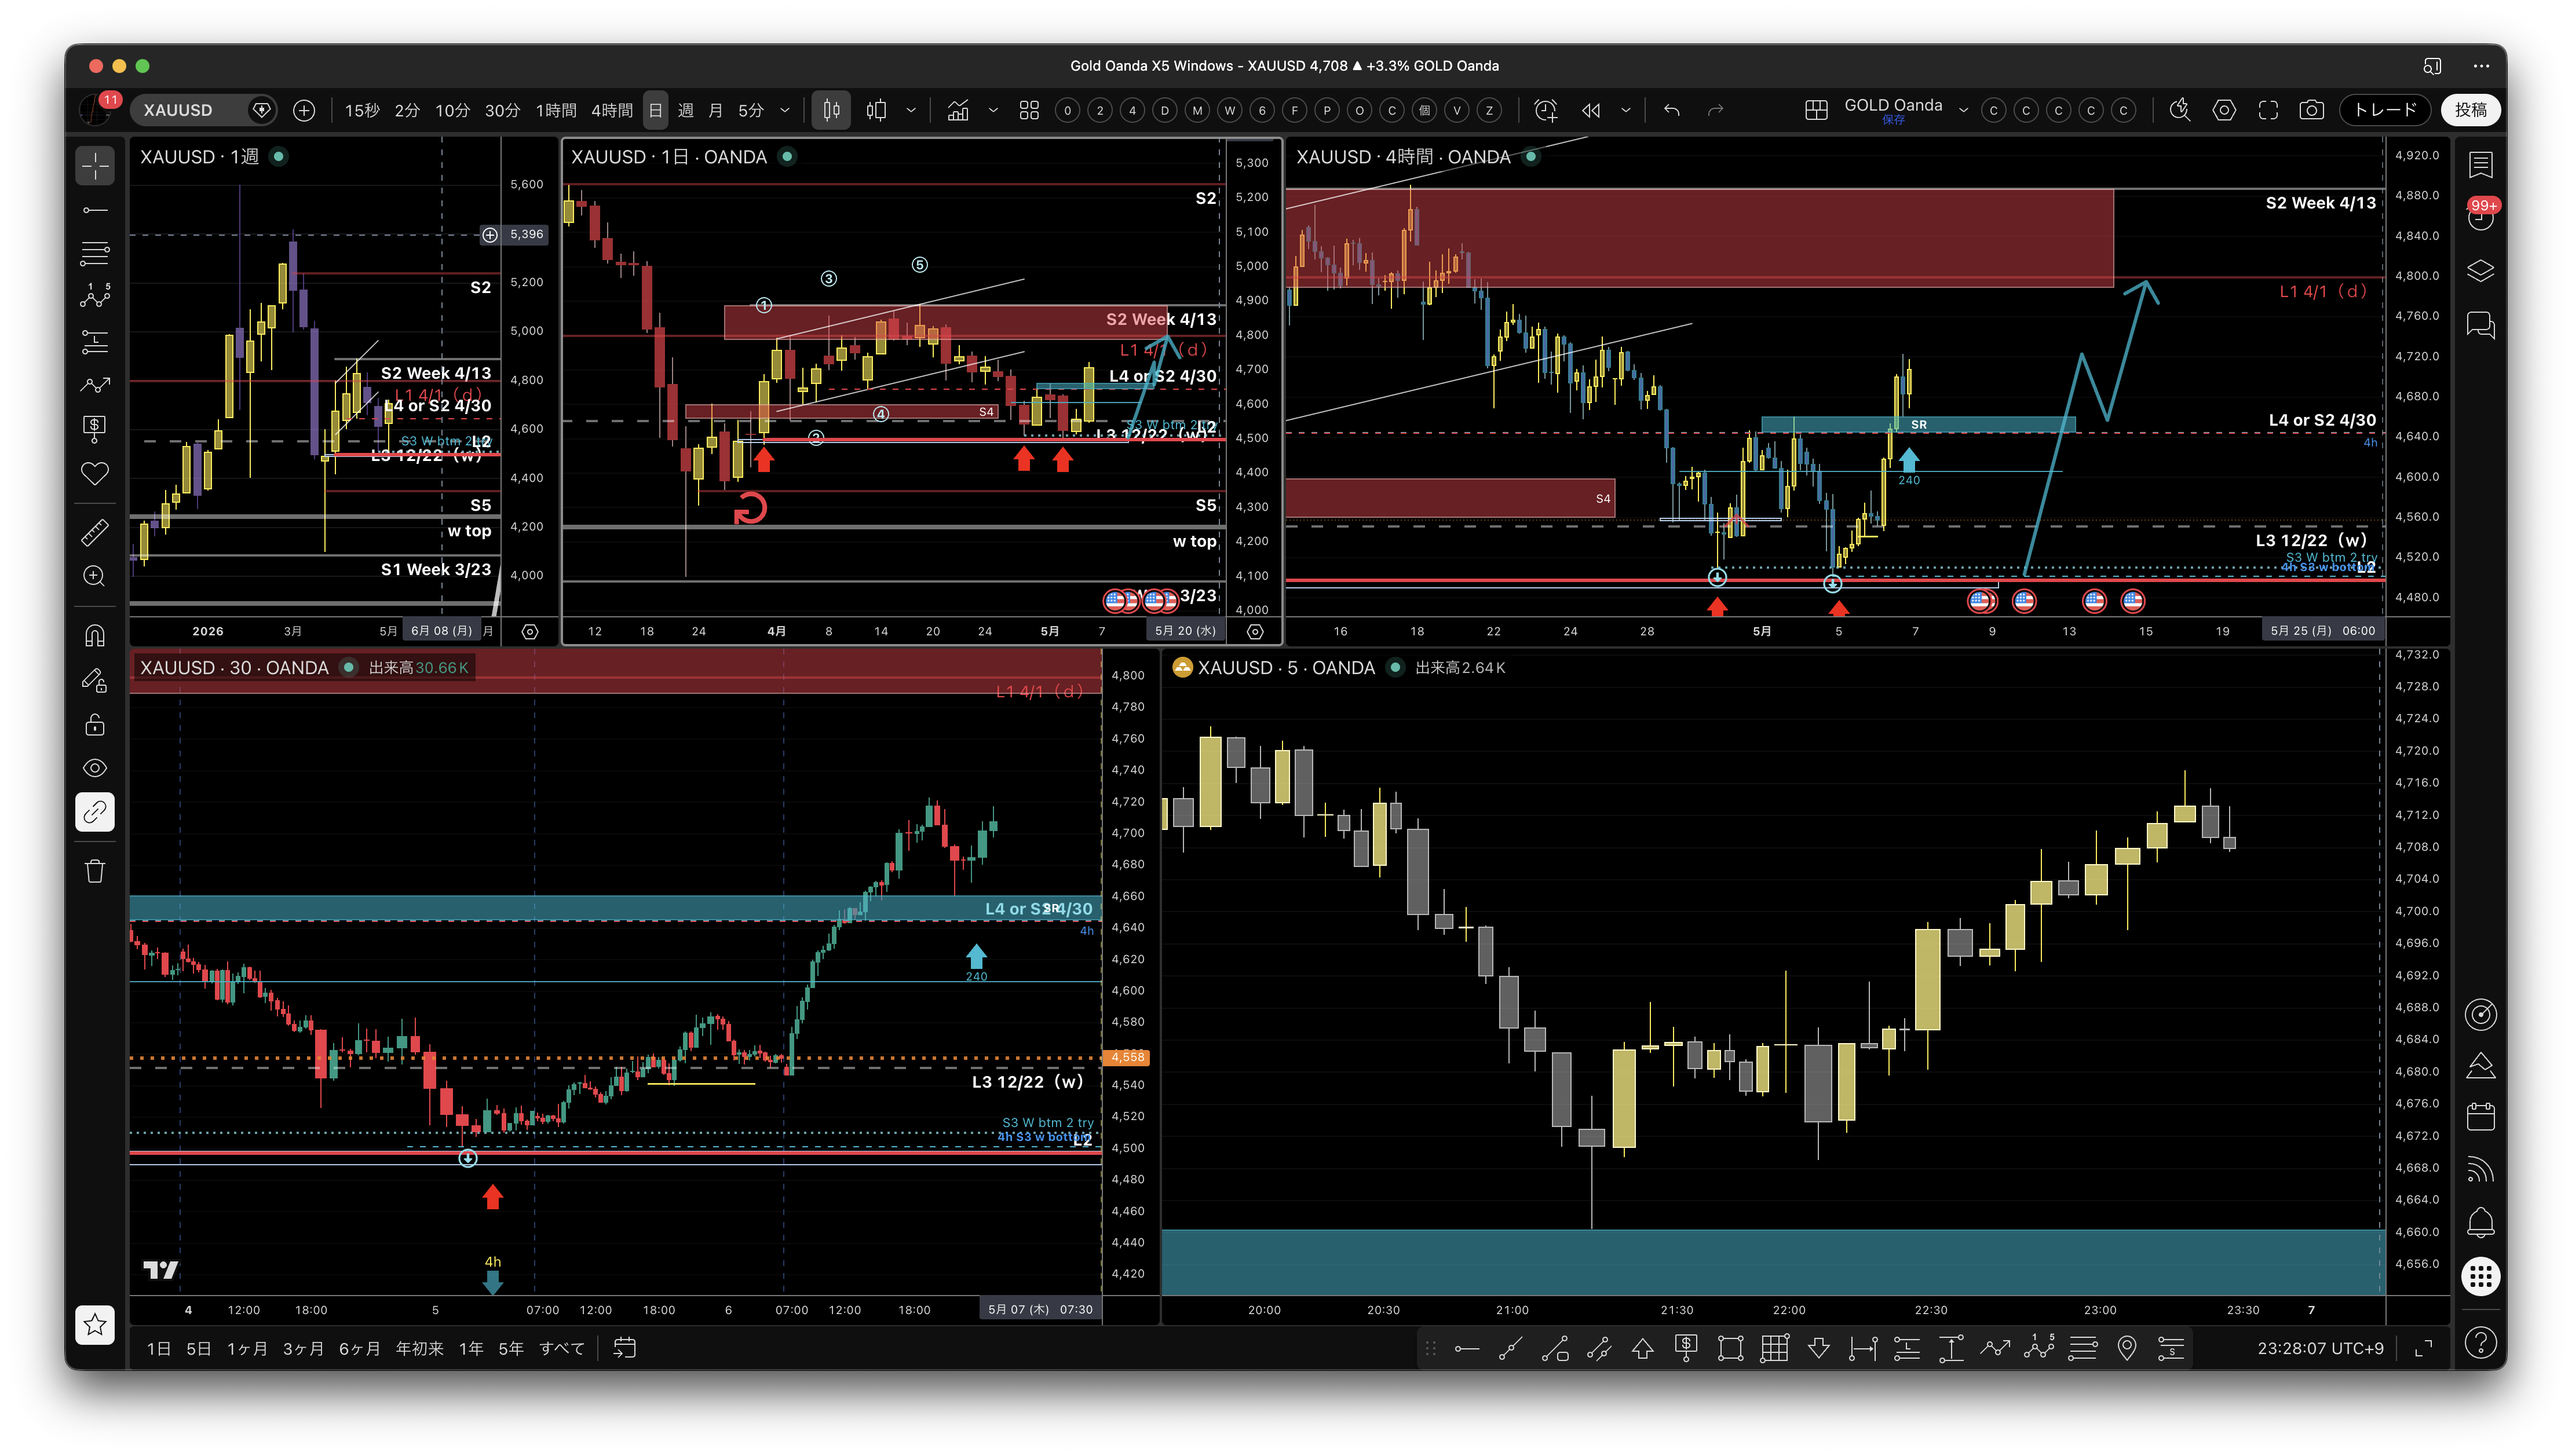Screen dimensions: 2572x1456
Task: Select the 1時間 timeframe
Action: 556,110
